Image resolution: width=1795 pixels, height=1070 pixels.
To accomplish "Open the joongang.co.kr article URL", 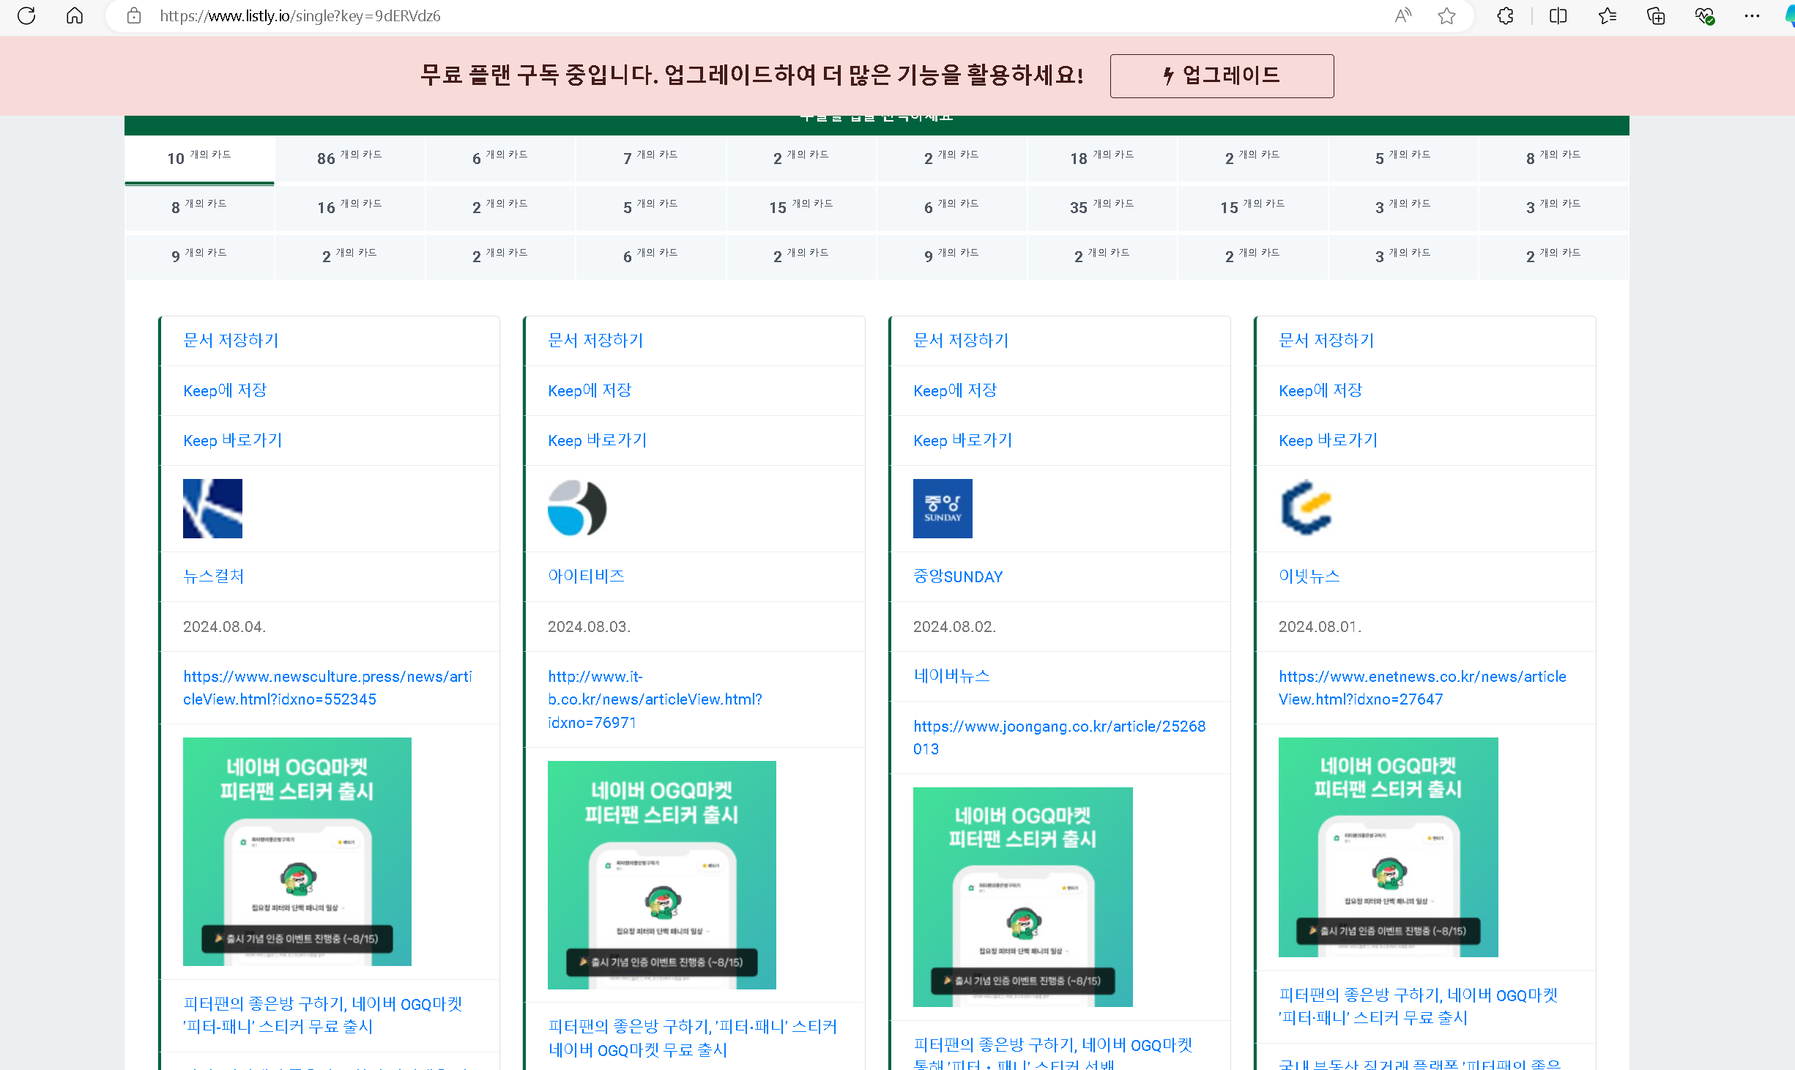I will pos(1059,738).
